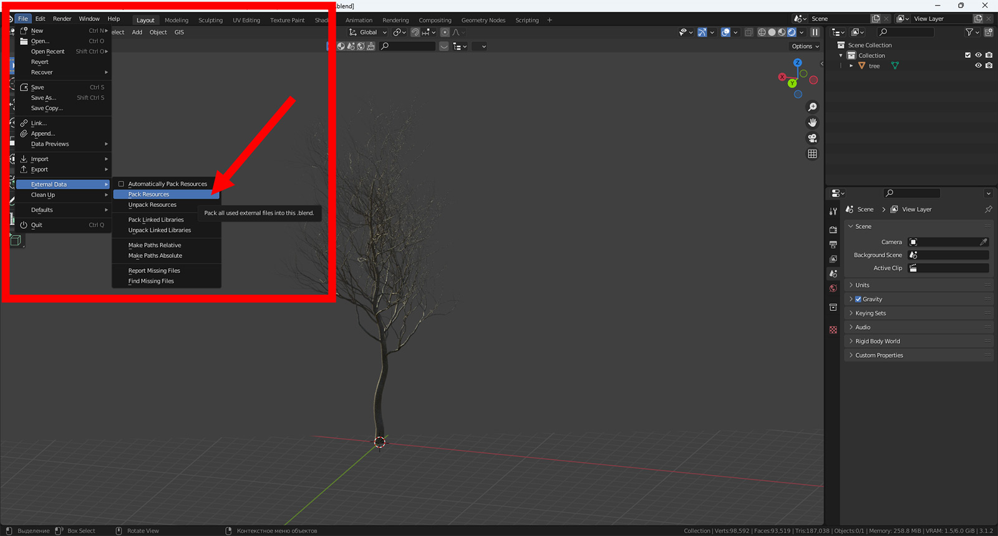Enable Automatically Pack Resources checkbox
This screenshot has width=998, height=536.
pos(122,184)
